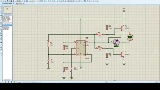160x90 pixels.
Task: Redo the undone change
Action: point(59,1)
